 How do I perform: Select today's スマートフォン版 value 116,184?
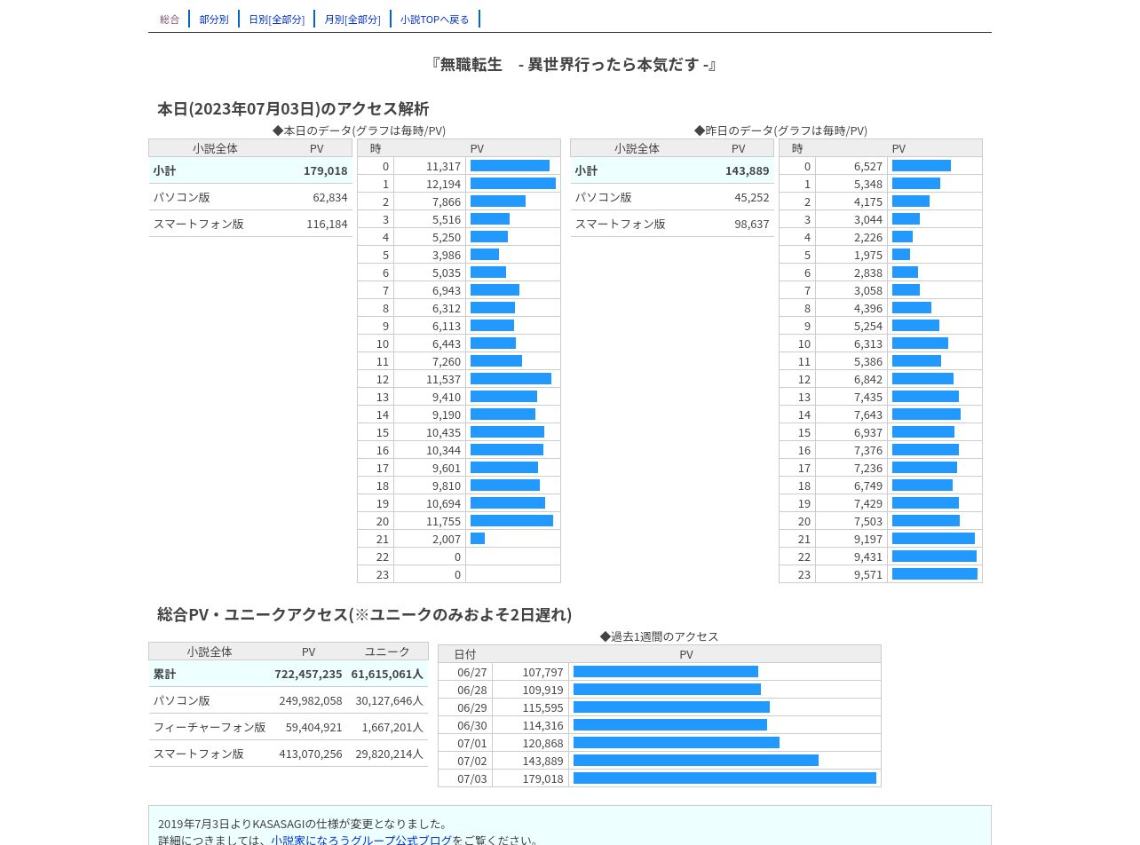click(x=327, y=224)
